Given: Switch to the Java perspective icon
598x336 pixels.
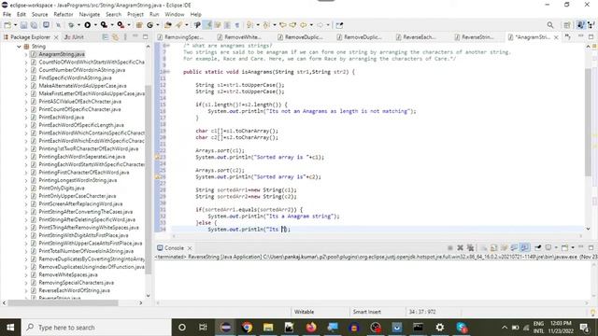Looking at the screenshot, I should tap(580, 25).
